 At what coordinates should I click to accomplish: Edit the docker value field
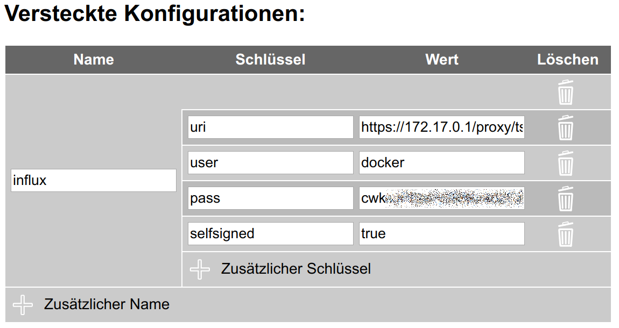tap(441, 163)
